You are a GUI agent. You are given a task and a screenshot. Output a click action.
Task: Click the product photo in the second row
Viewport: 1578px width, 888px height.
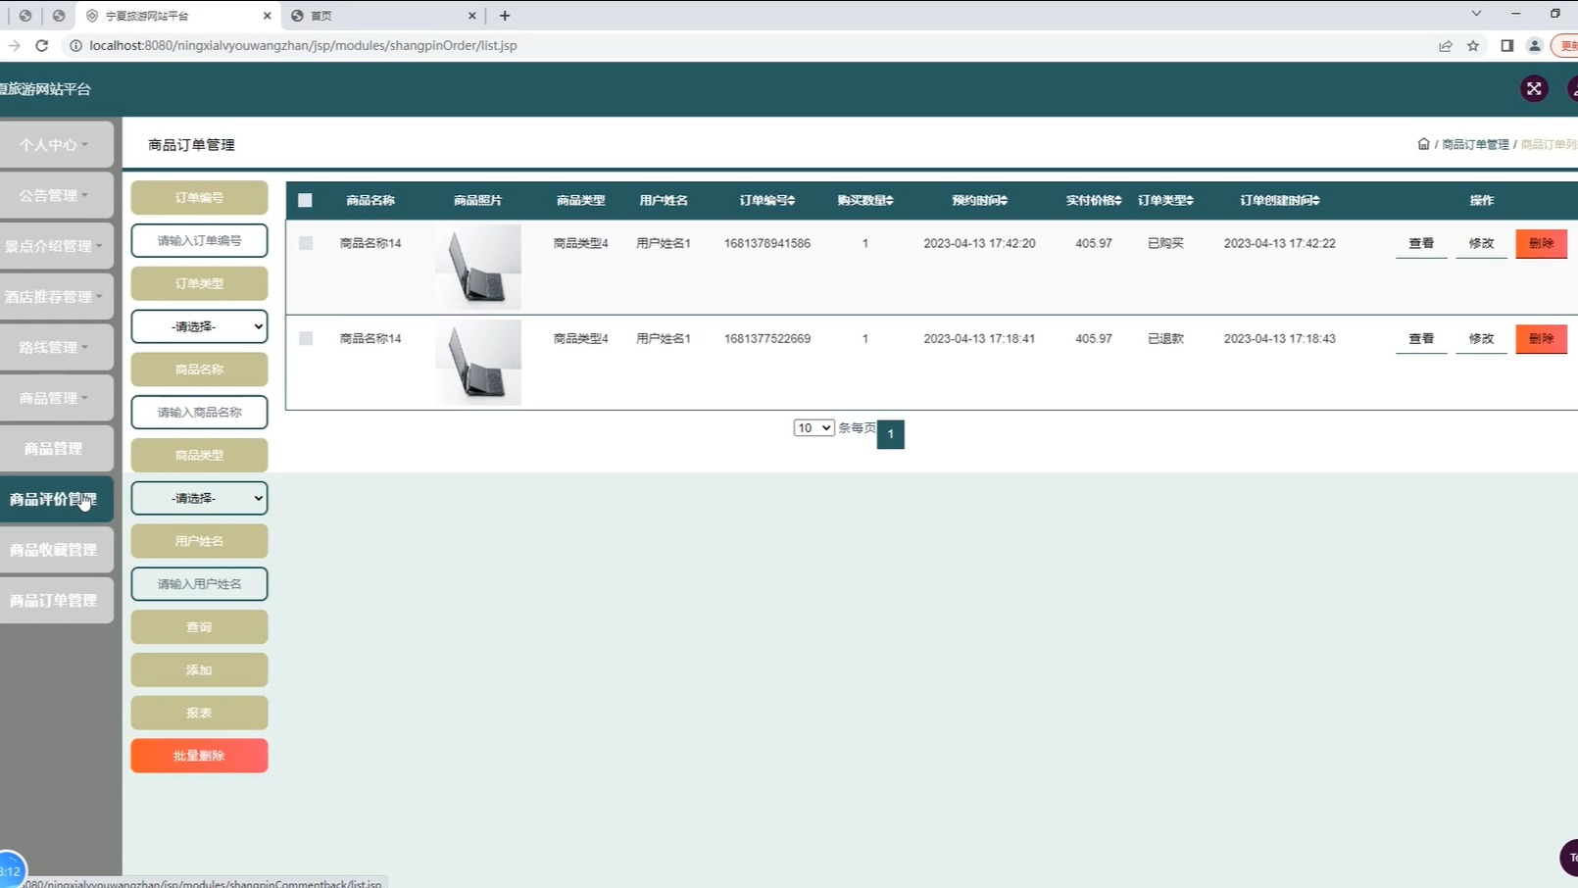478,362
